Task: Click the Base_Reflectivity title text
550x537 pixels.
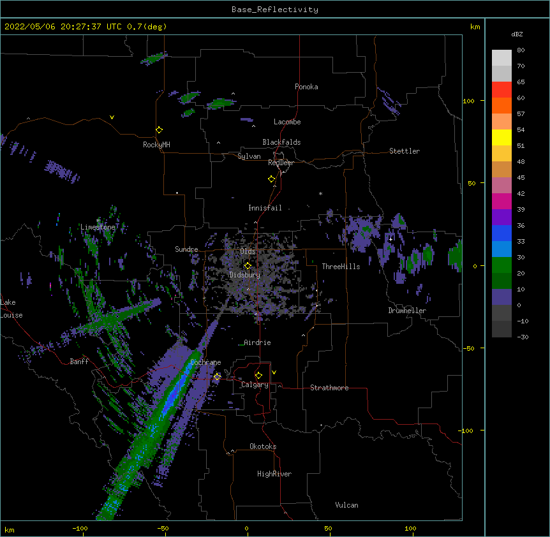Action: (x=275, y=10)
